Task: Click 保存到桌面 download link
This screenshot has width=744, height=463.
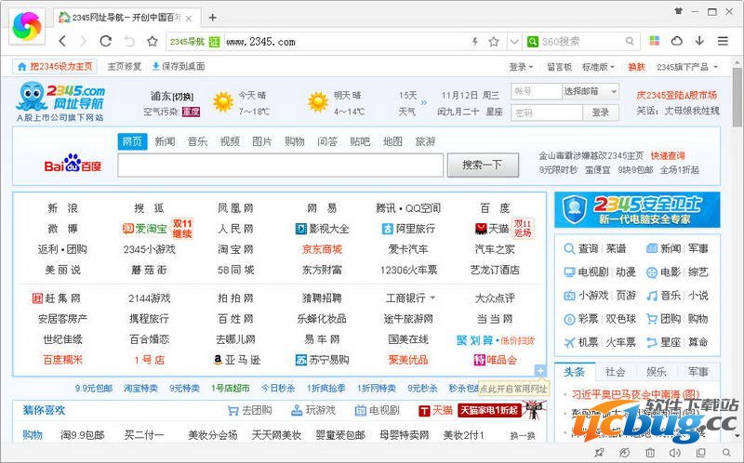Action: tap(179, 66)
